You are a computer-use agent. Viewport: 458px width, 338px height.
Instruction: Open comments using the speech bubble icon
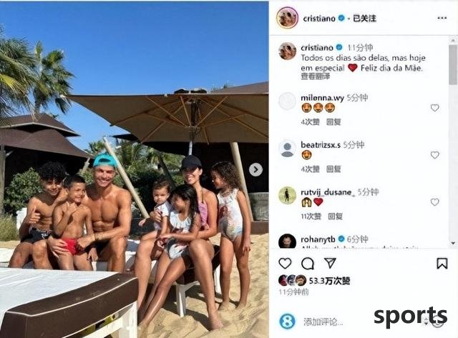click(307, 264)
